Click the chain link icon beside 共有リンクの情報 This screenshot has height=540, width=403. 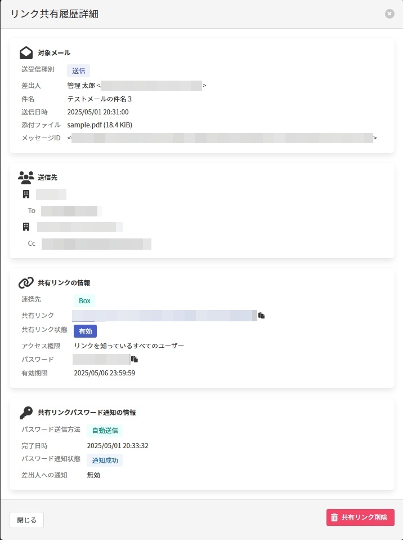point(26,282)
